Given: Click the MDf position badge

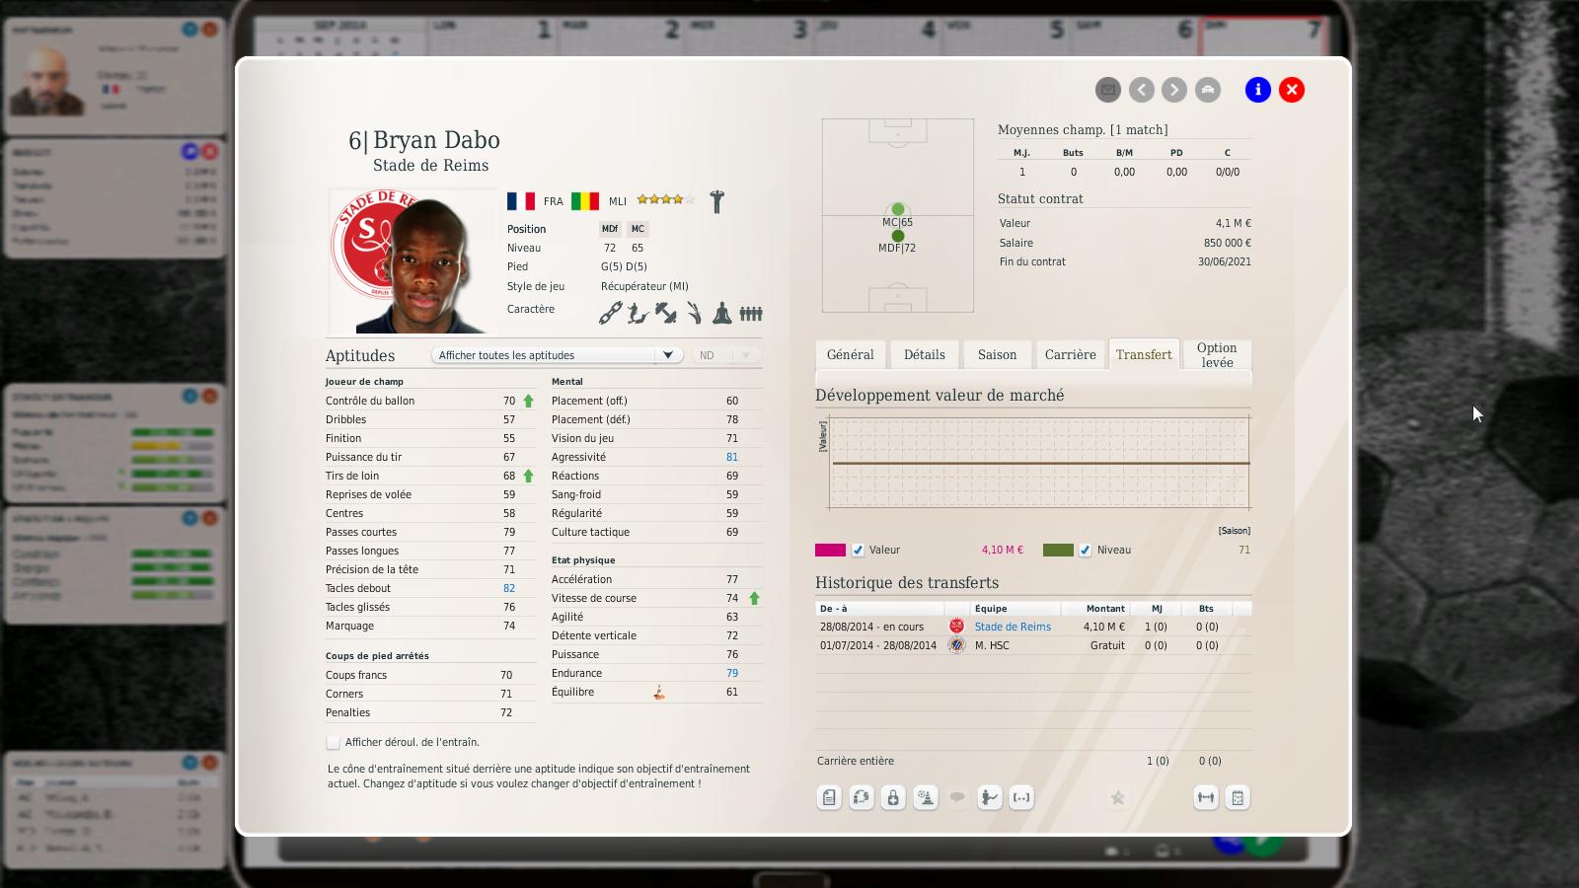Looking at the screenshot, I should (610, 229).
